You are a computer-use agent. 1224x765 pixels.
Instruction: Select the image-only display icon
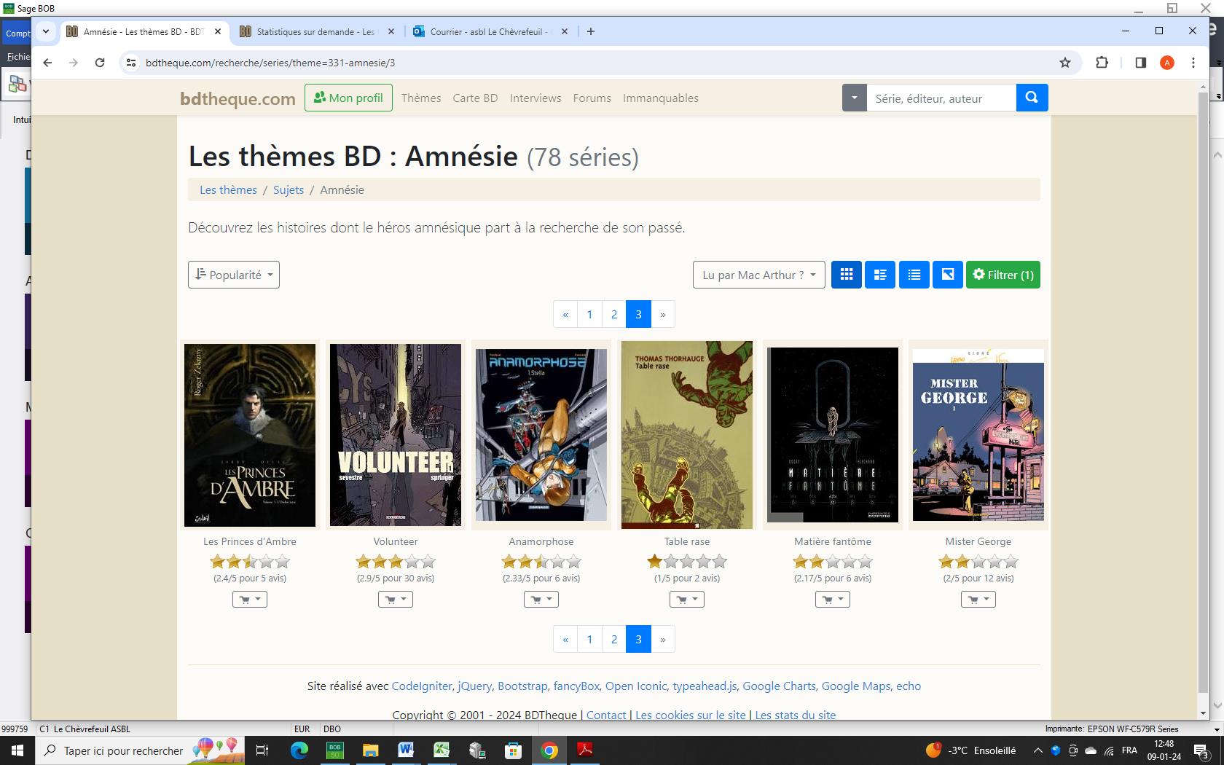pyautogui.click(x=948, y=275)
